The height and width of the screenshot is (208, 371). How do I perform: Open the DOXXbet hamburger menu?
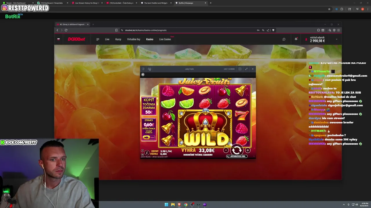point(98,39)
